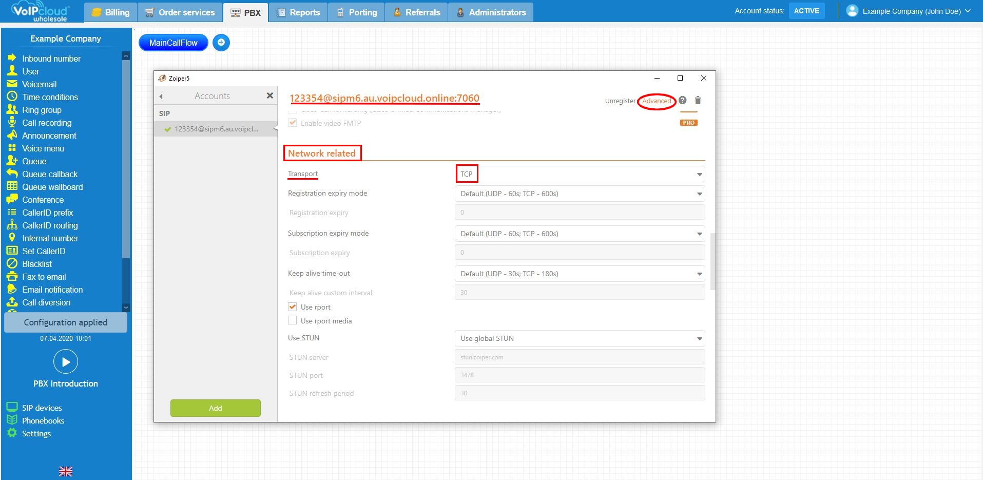Open Inbound number icon in sidebar

coord(12,58)
